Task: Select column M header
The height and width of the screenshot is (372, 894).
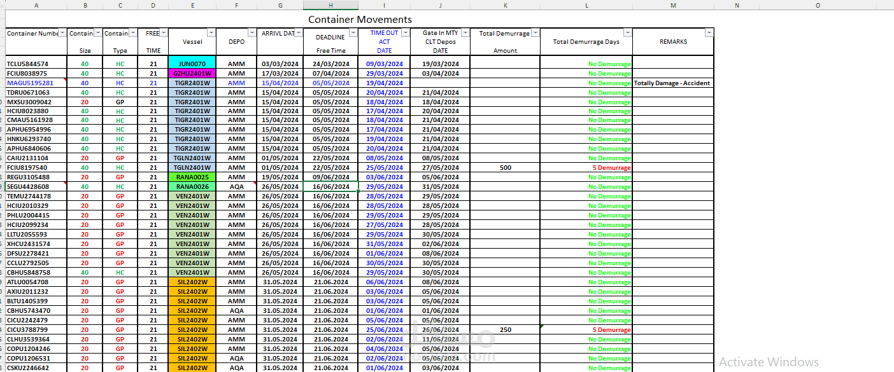Action: click(x=673, y=5)
